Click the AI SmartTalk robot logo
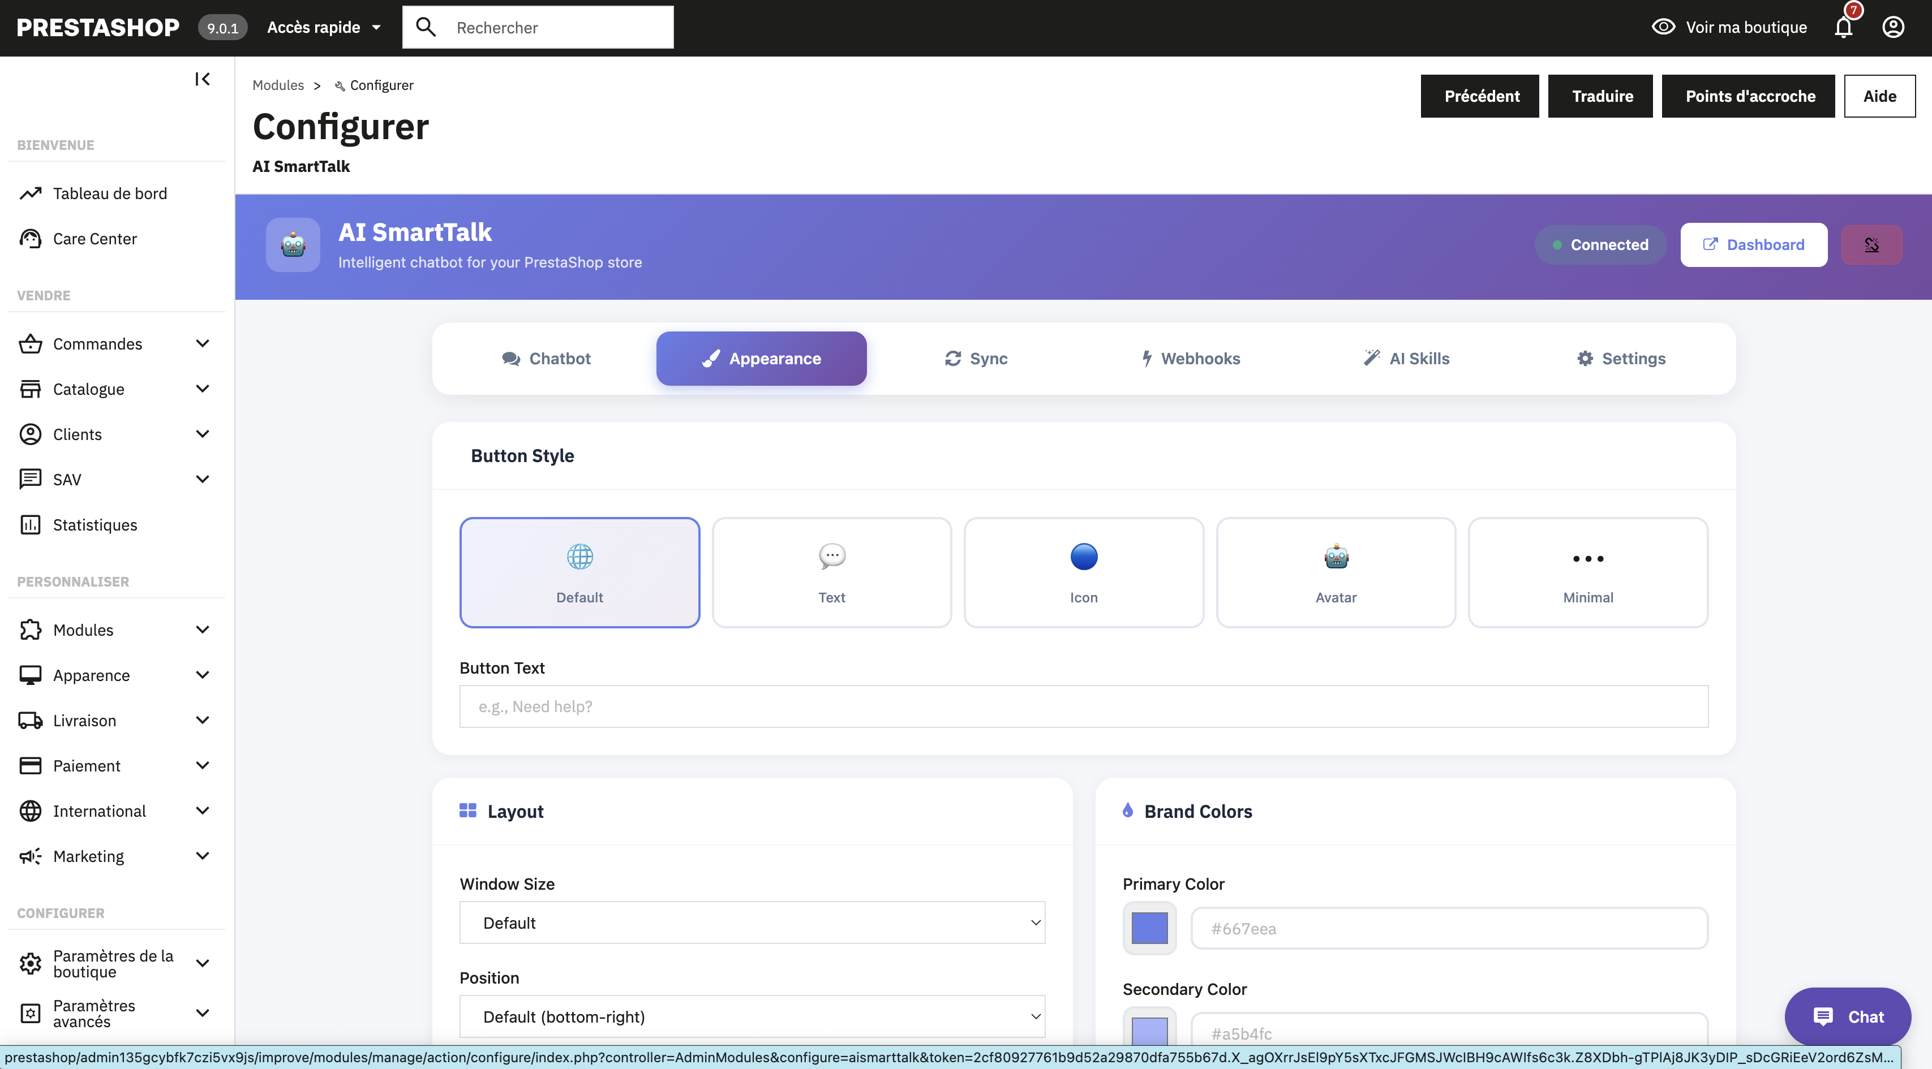The image size is (1932, 1069). tap(293, 244)
